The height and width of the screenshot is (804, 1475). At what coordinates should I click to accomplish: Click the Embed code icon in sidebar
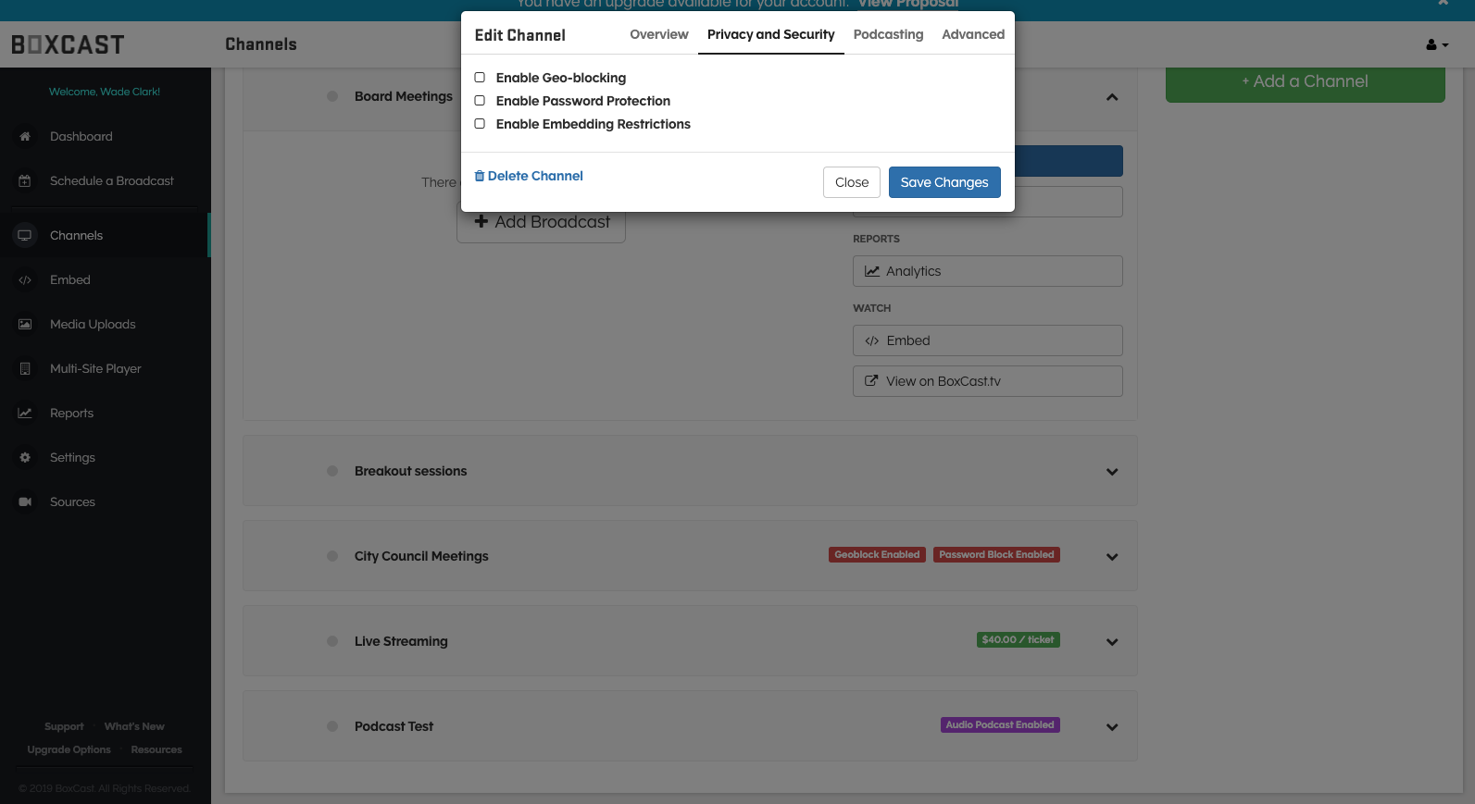[25, 280]
